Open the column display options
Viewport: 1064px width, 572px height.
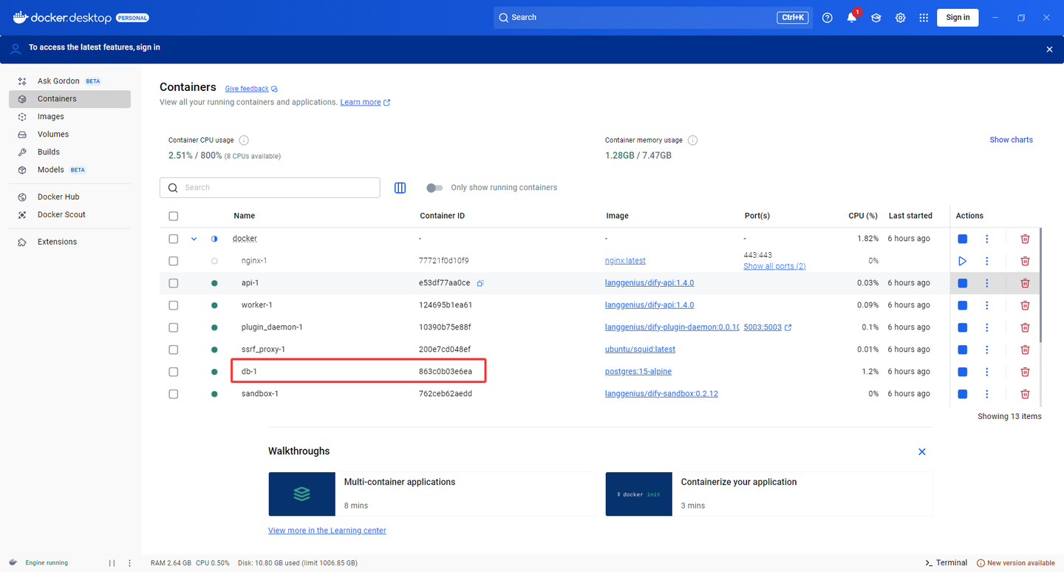point(400,187)
